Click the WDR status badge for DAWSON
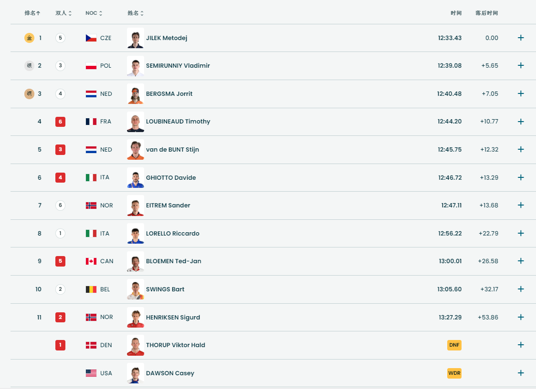 click(x=454, y=373)
